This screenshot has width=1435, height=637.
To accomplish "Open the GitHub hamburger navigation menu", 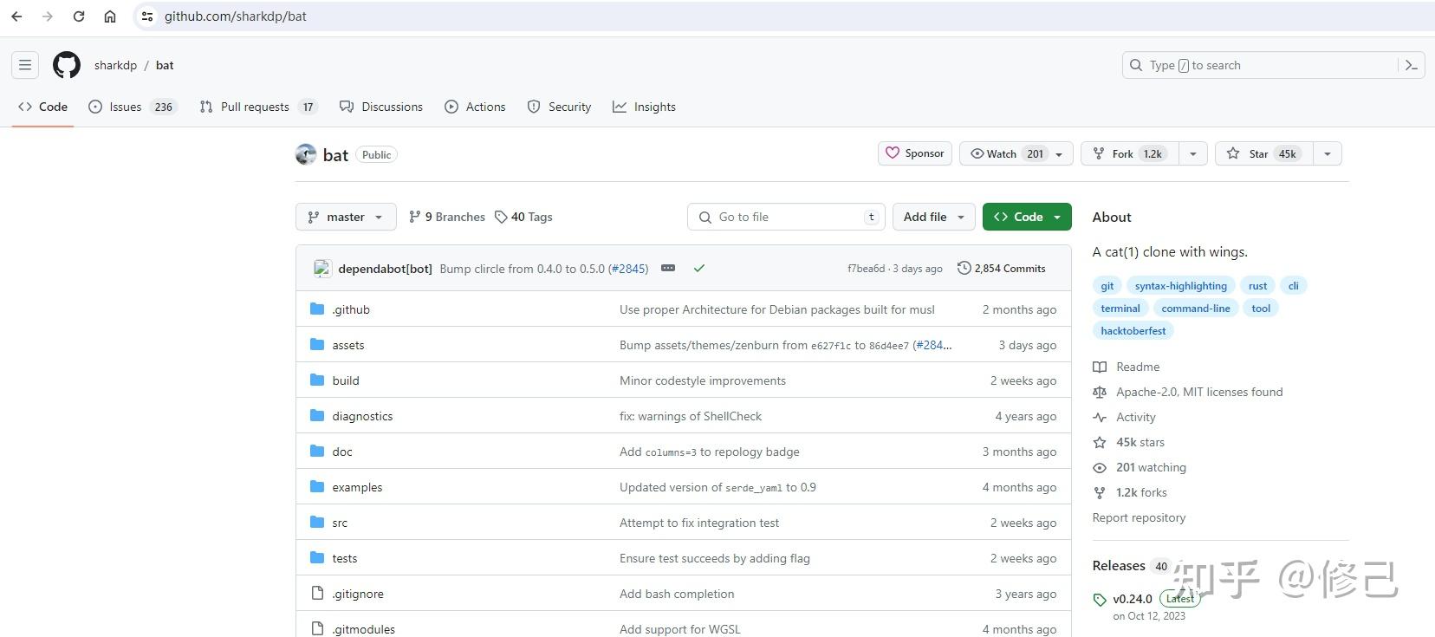I will coord(25,65).
